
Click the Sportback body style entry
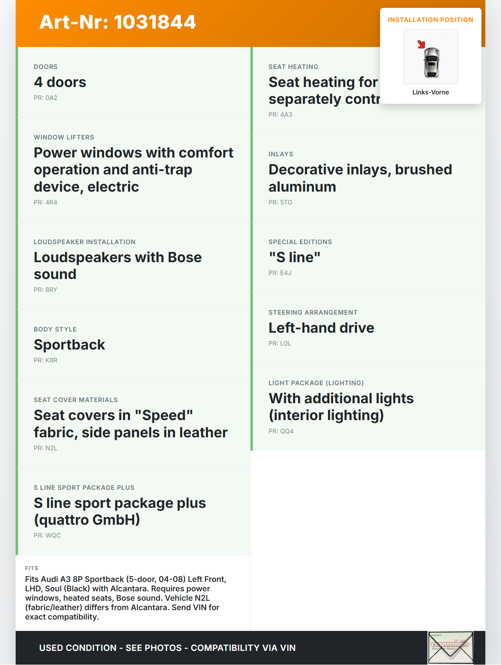[x=69, y=345]
